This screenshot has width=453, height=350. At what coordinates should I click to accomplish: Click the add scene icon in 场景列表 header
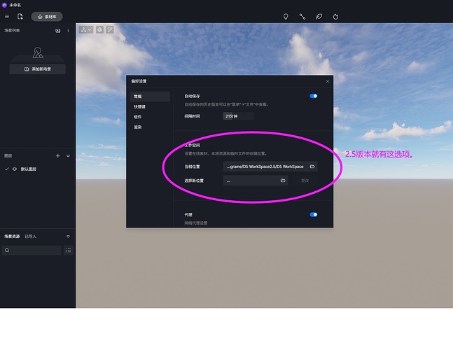pos(58,31)
